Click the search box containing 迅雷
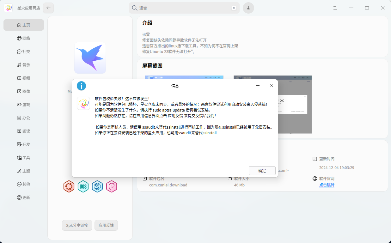The image size is (391, 243). [x=184, y=8]
